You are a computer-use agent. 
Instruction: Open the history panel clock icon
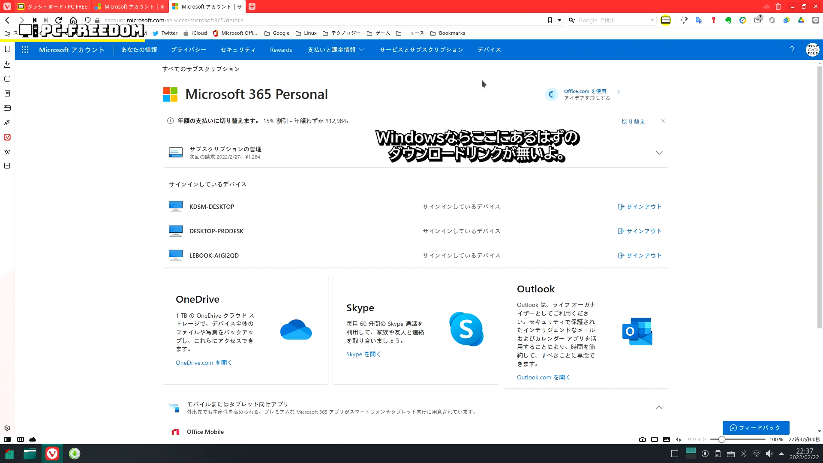pyautogui.click(x=7, y=79)
